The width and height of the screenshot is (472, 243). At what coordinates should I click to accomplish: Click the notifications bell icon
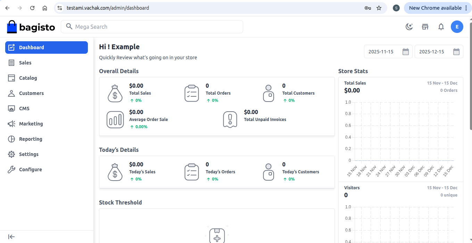tap(441, 27)
